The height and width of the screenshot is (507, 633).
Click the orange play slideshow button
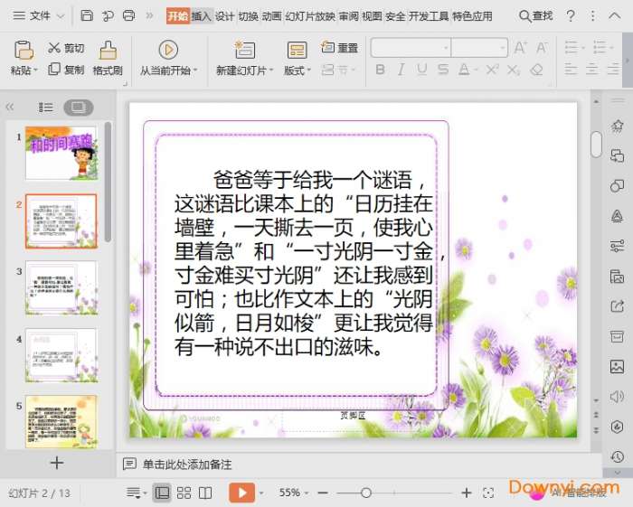pos(241,493)
